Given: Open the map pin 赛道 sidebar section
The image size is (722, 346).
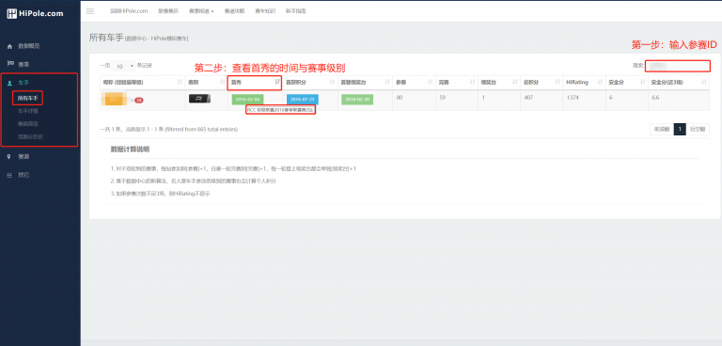Looking at the screenshot, I should (x=19, y=157).
